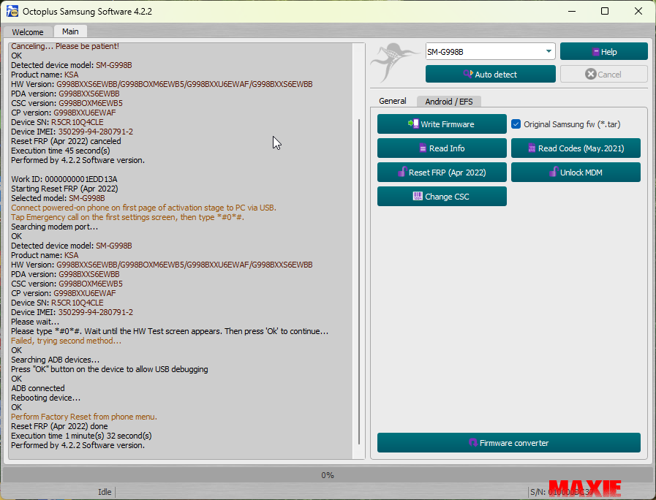Click the 'Starting Reset FRP (Apr 2022)' line
The height and width of the screenshot is (500, 656).
click(64, 189)
